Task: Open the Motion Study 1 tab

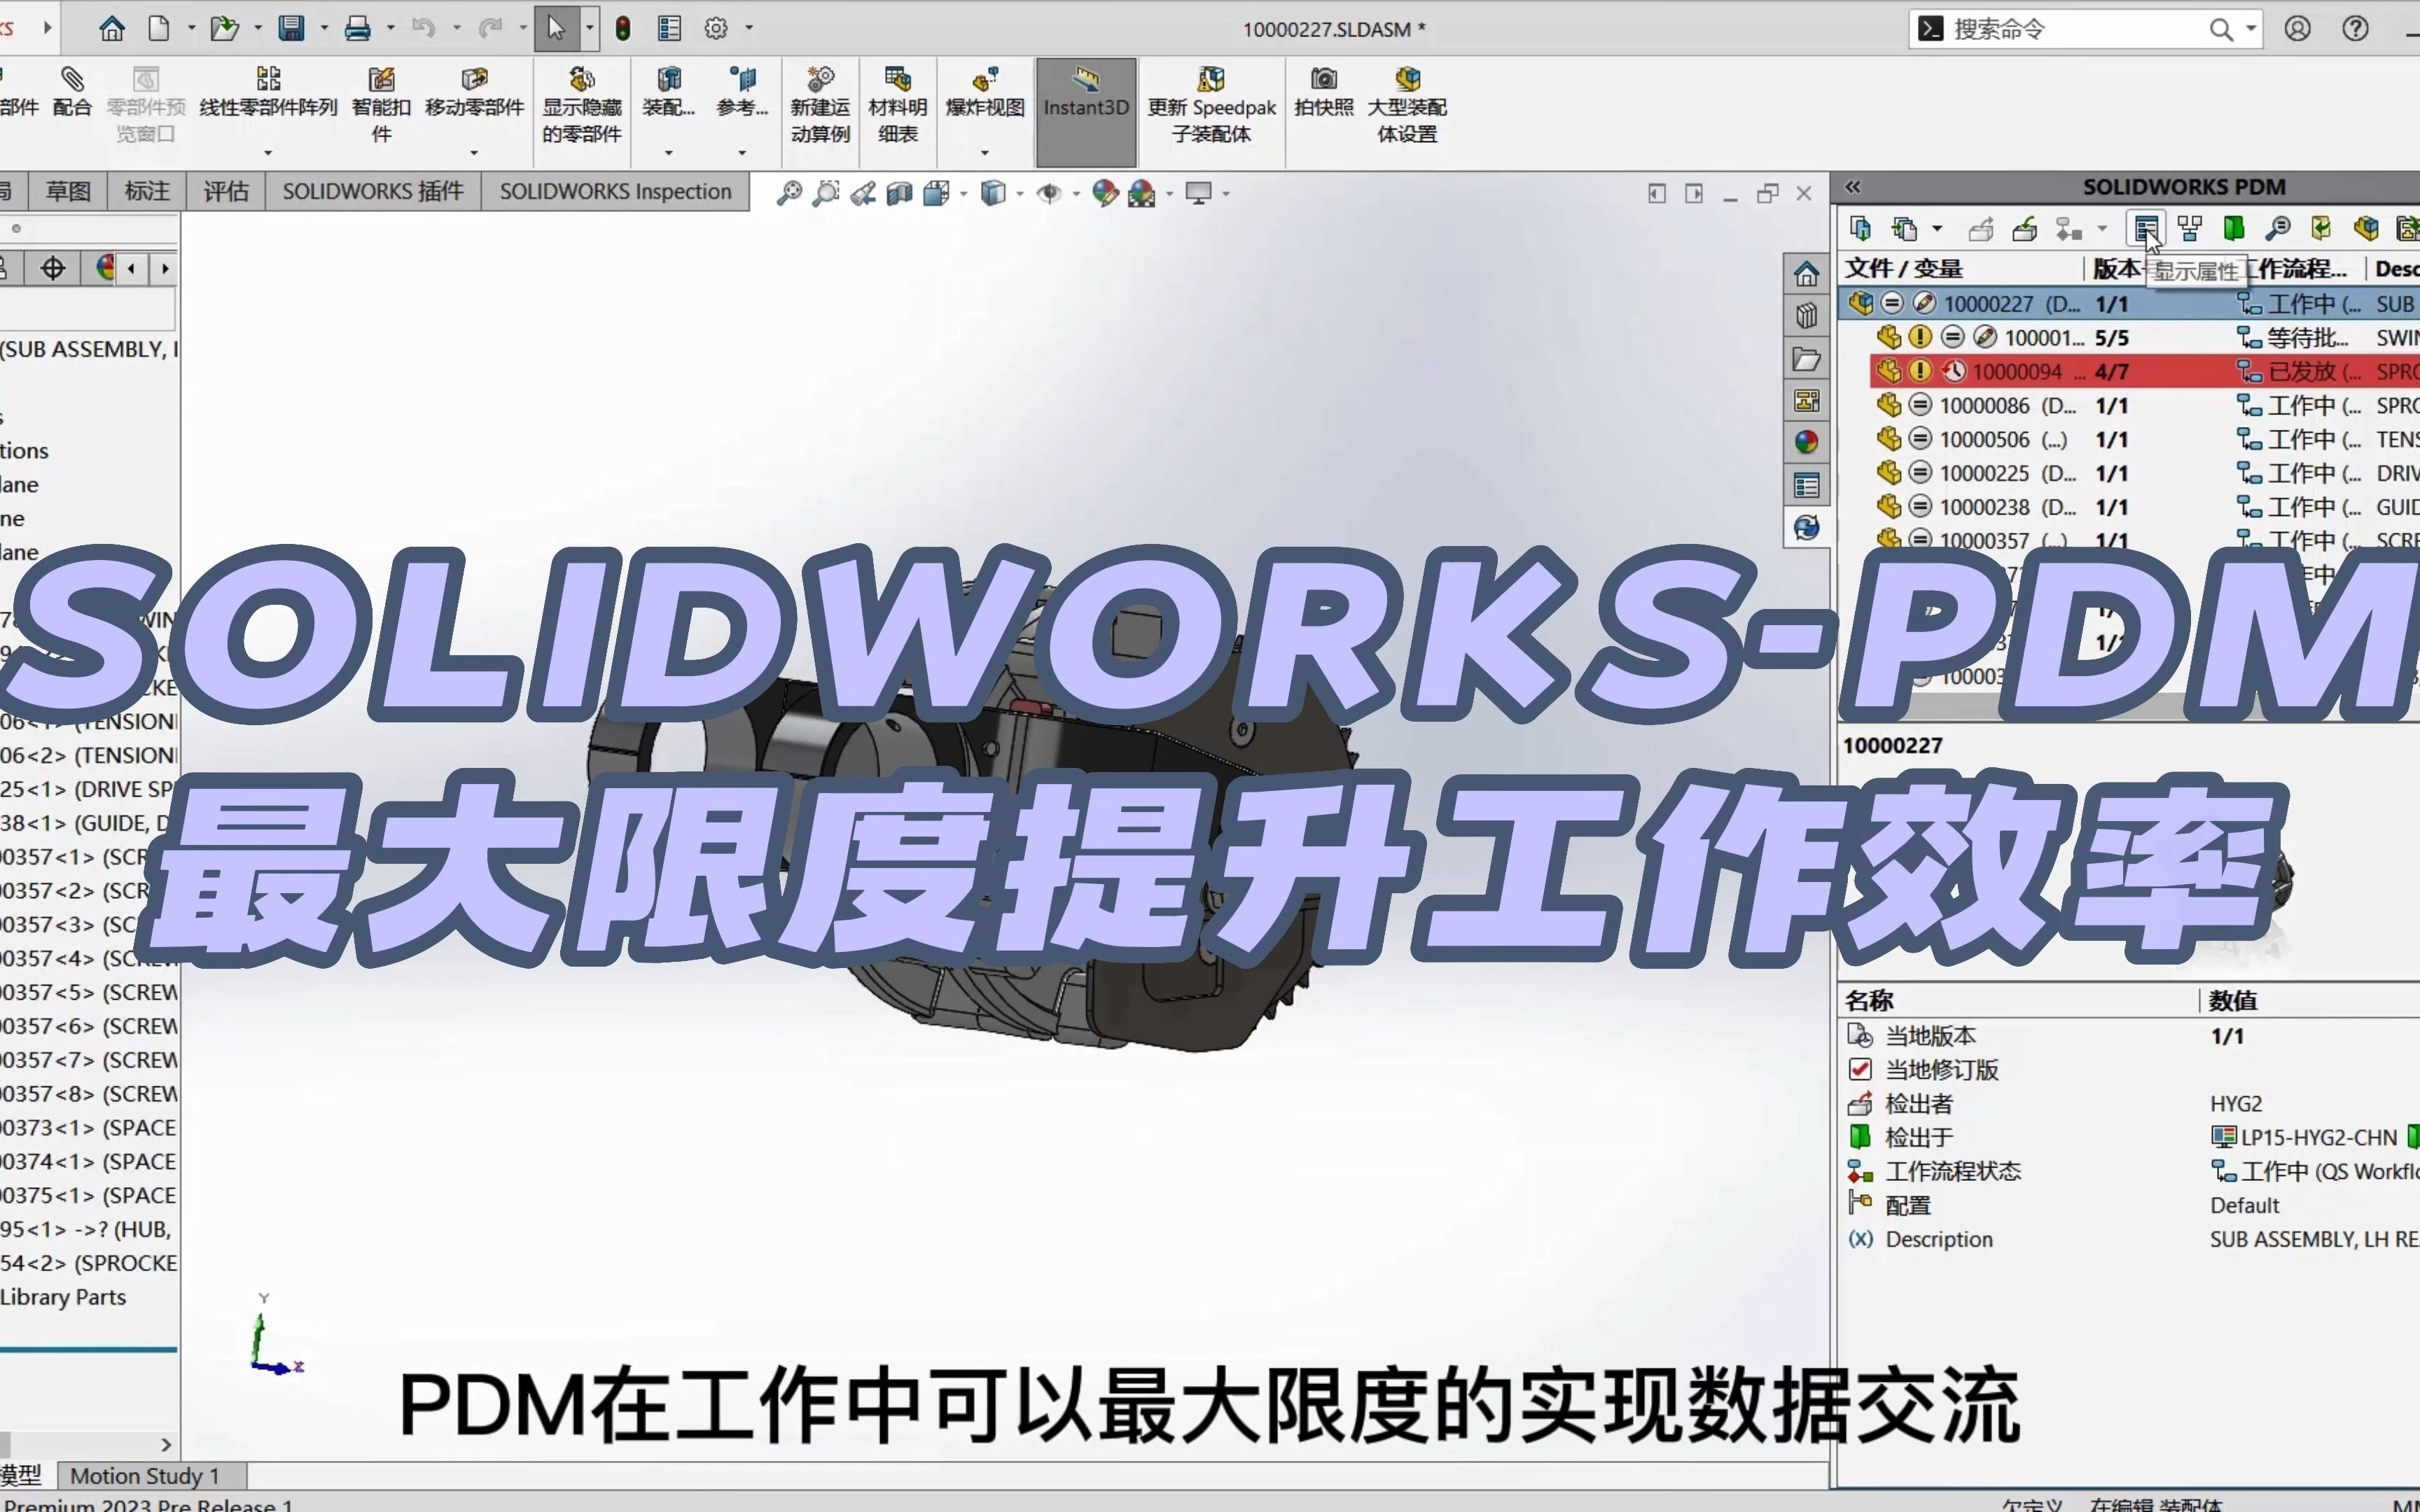Action: (x=144, y=1476)
